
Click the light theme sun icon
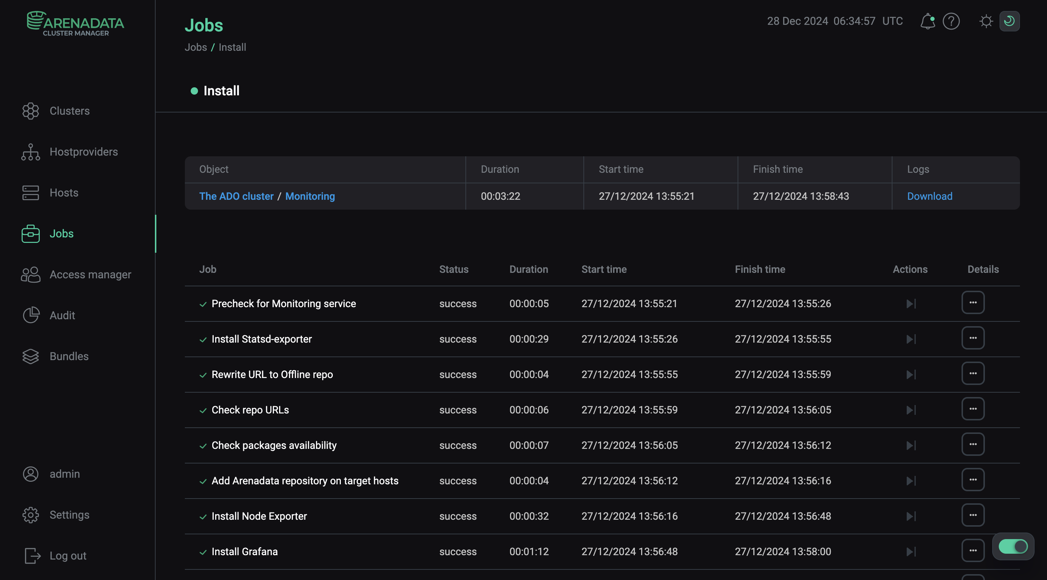coord(986,21)
